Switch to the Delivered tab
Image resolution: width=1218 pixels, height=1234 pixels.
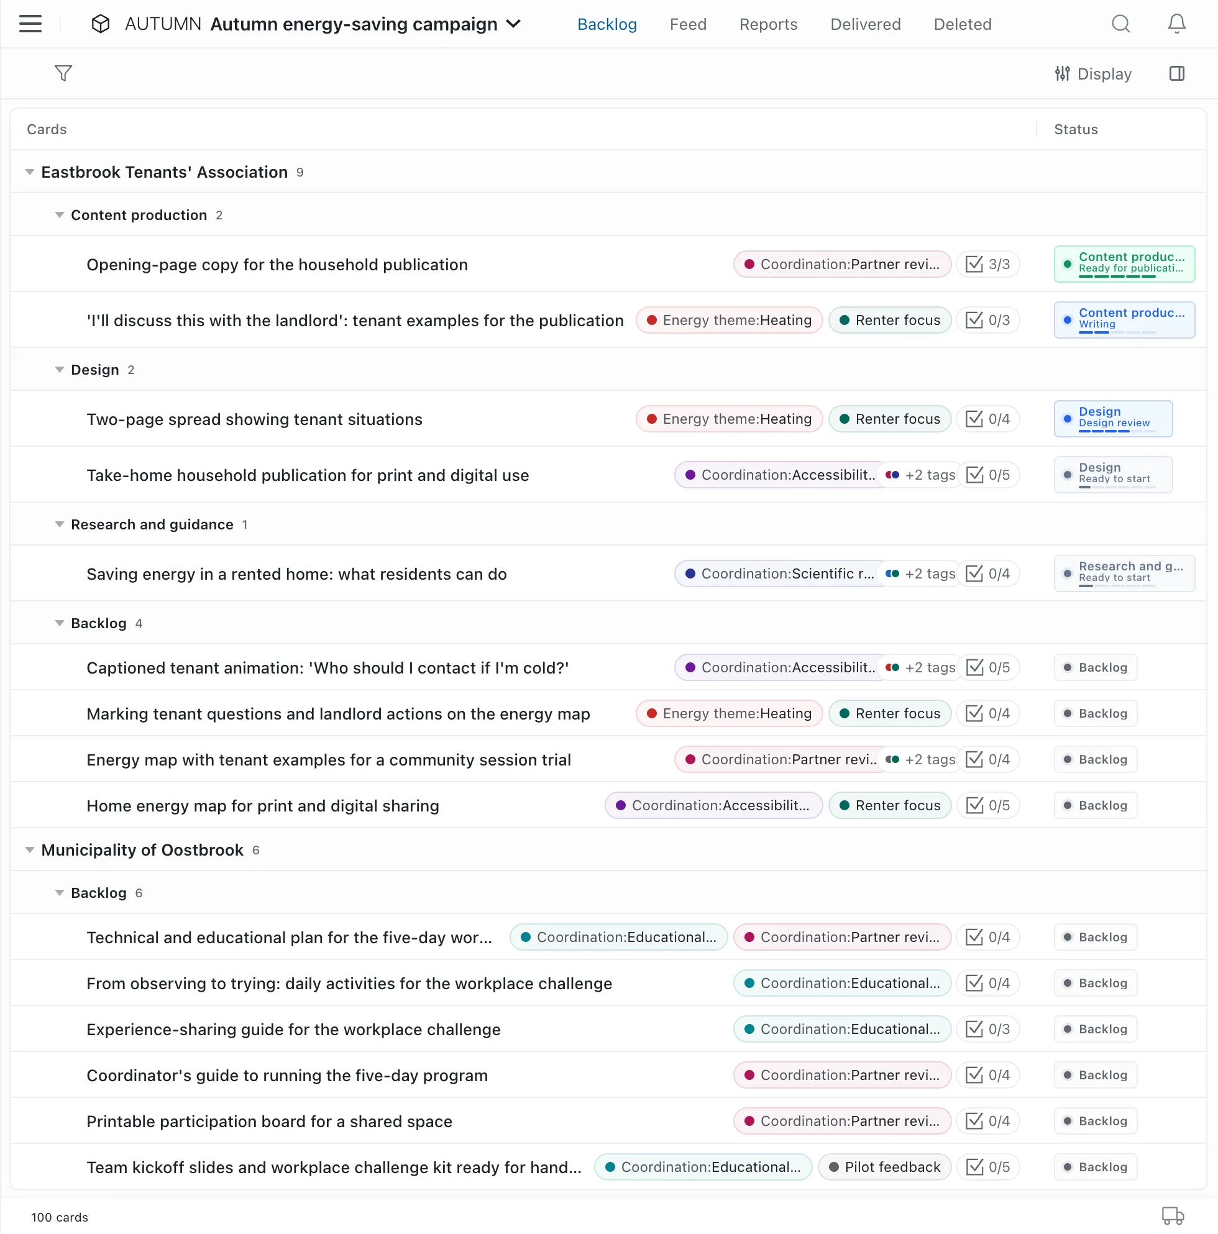[x=865, y=24]
